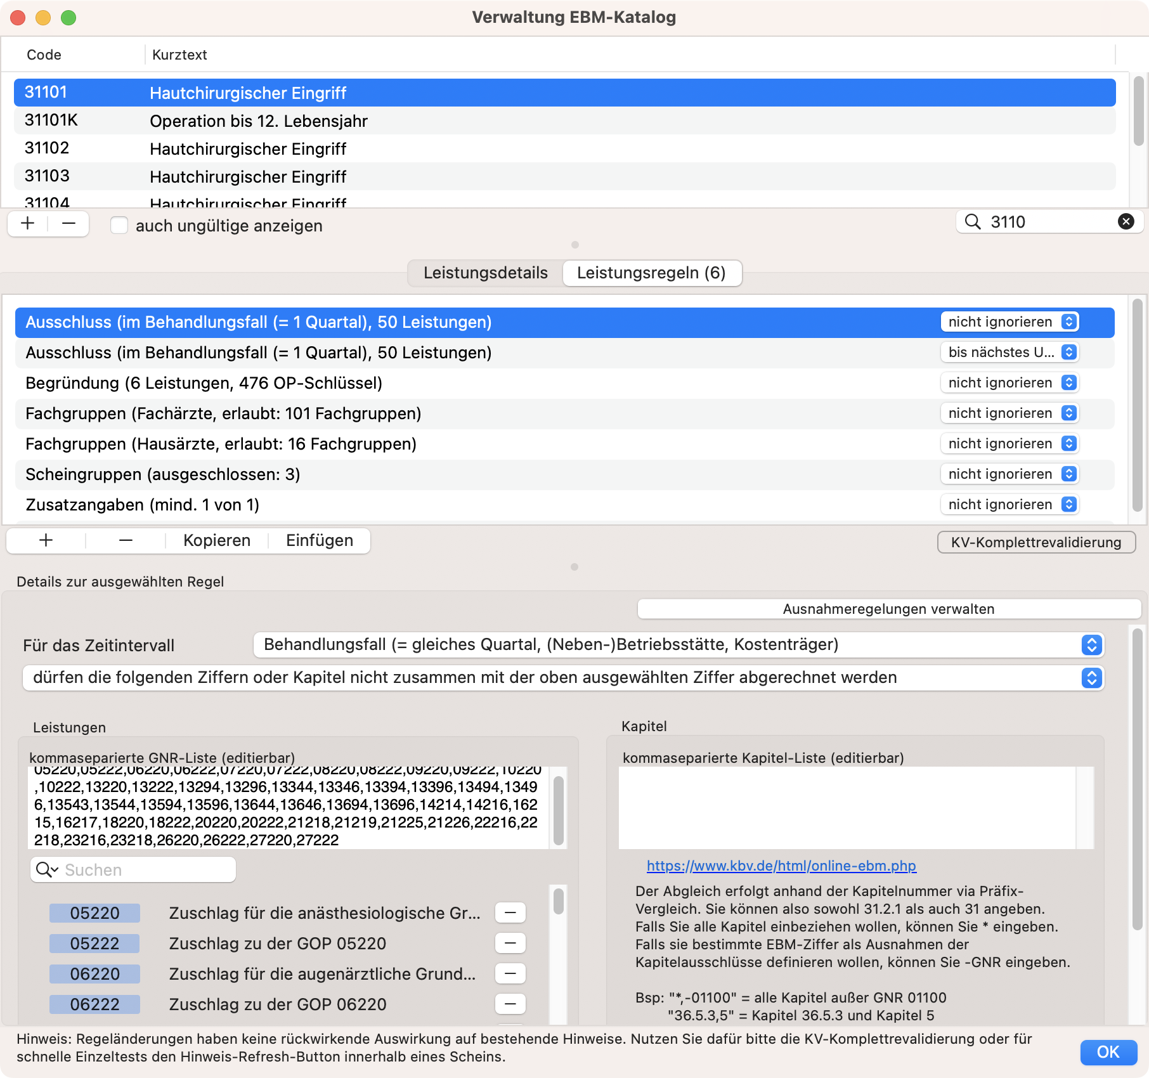This screenshot has width=1149, height=1078.
Task: Add a new EBM code with the plus button
Action: point(28,224)
